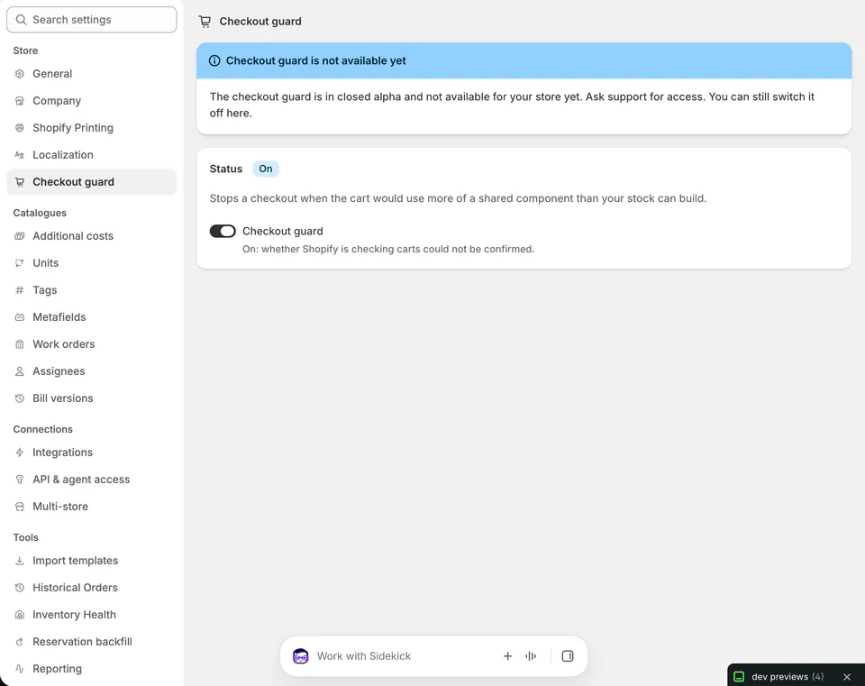Close the dev previews widget
The height and width of the screenshot is (686, 865).
tap(847, 677)
